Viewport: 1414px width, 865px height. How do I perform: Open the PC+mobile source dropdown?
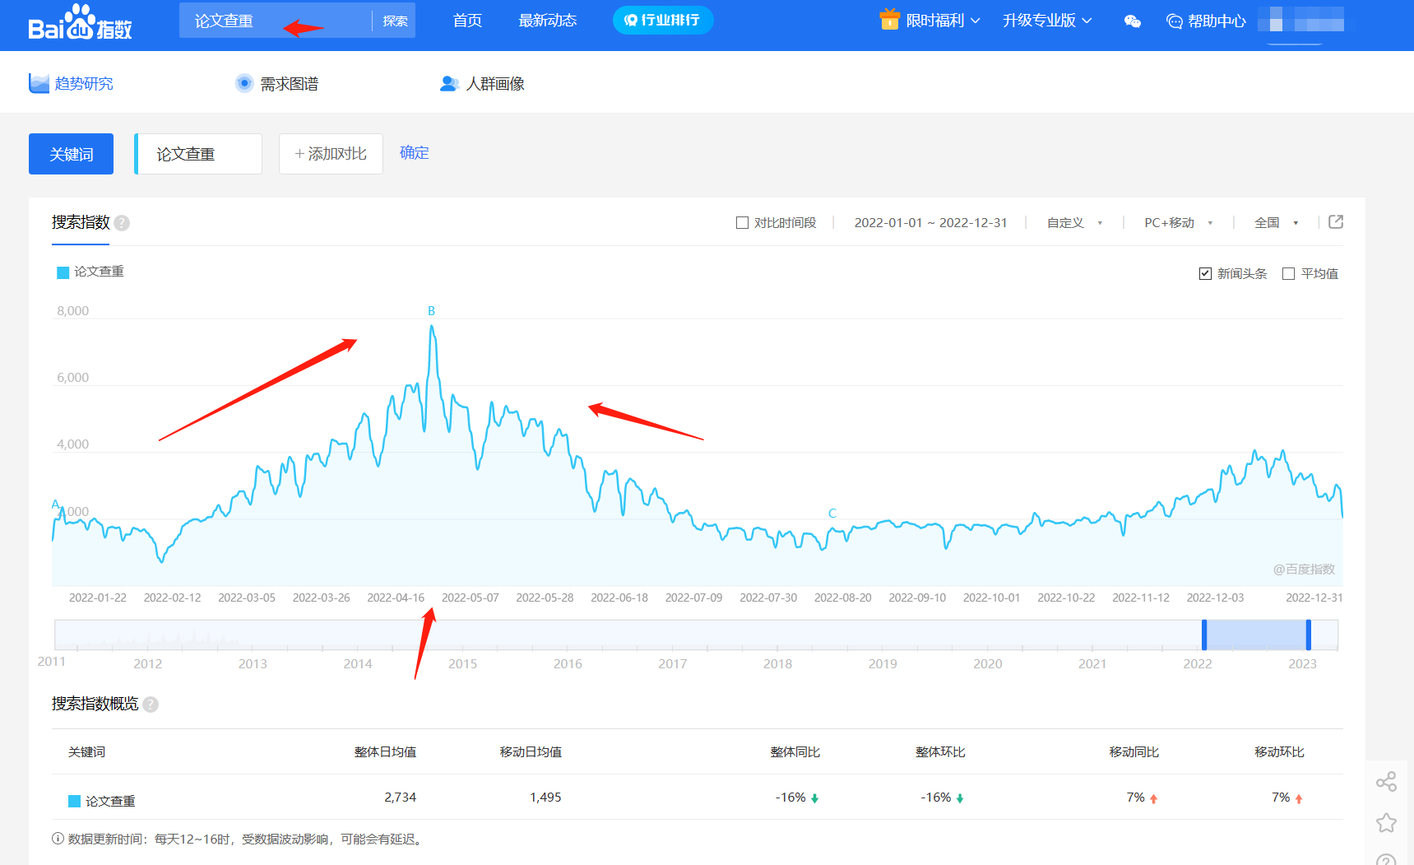(1178, 223)
